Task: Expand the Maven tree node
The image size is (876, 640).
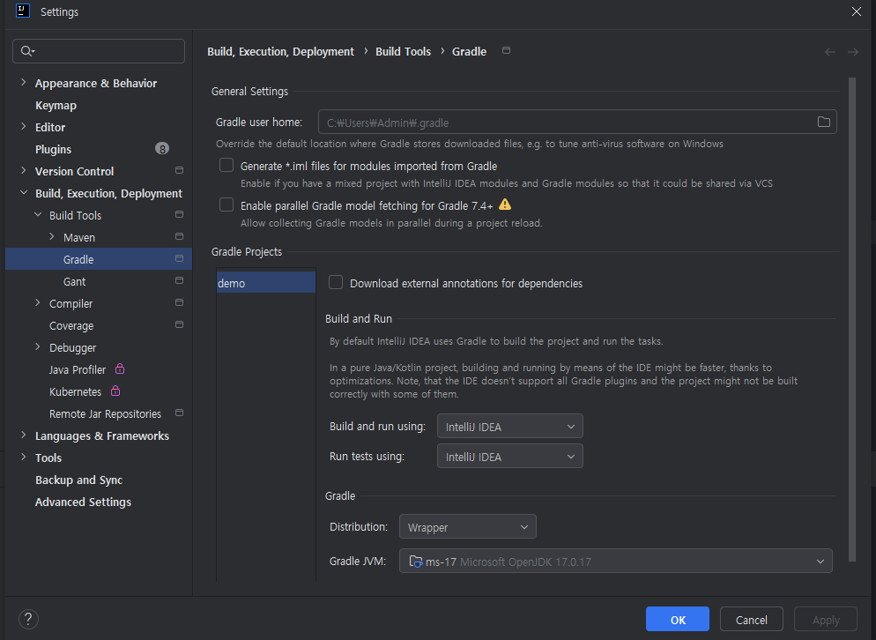Action: click(x=52, y=237)
